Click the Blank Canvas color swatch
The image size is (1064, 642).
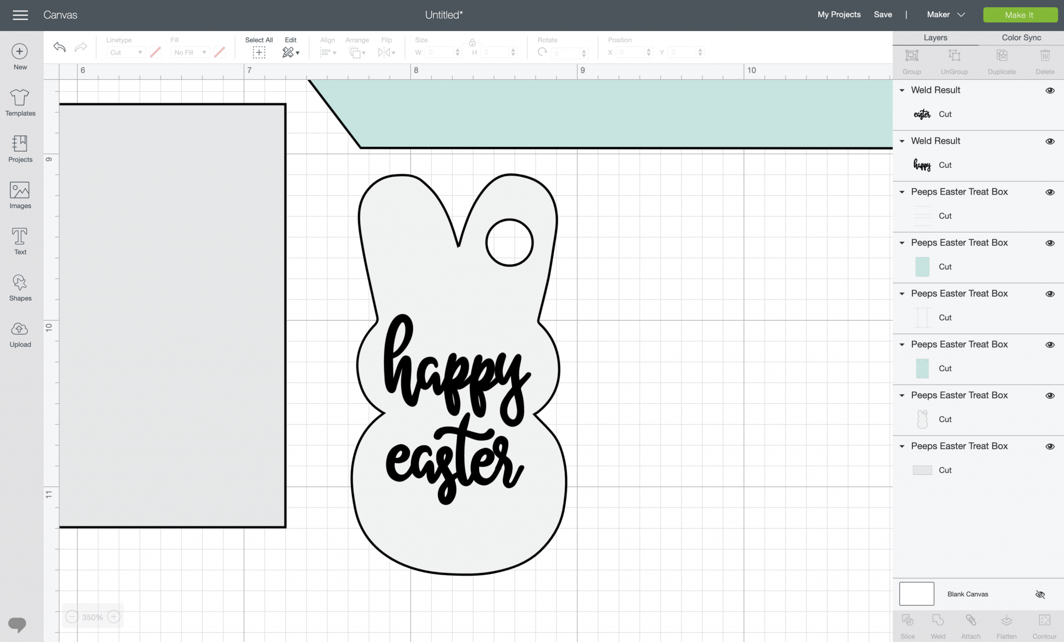click(916, 594)
